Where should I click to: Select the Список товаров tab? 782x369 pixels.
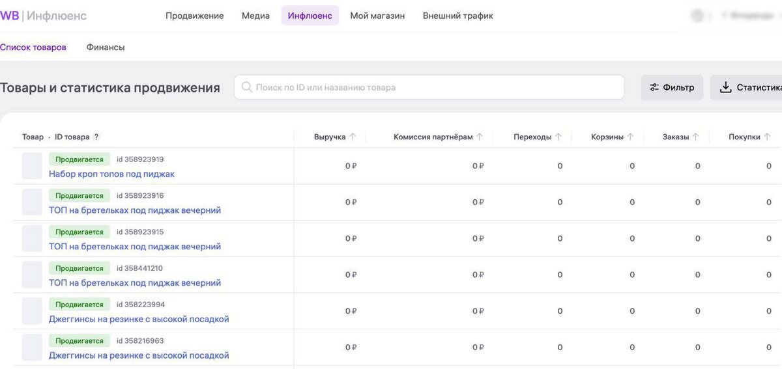click(33, 47)
